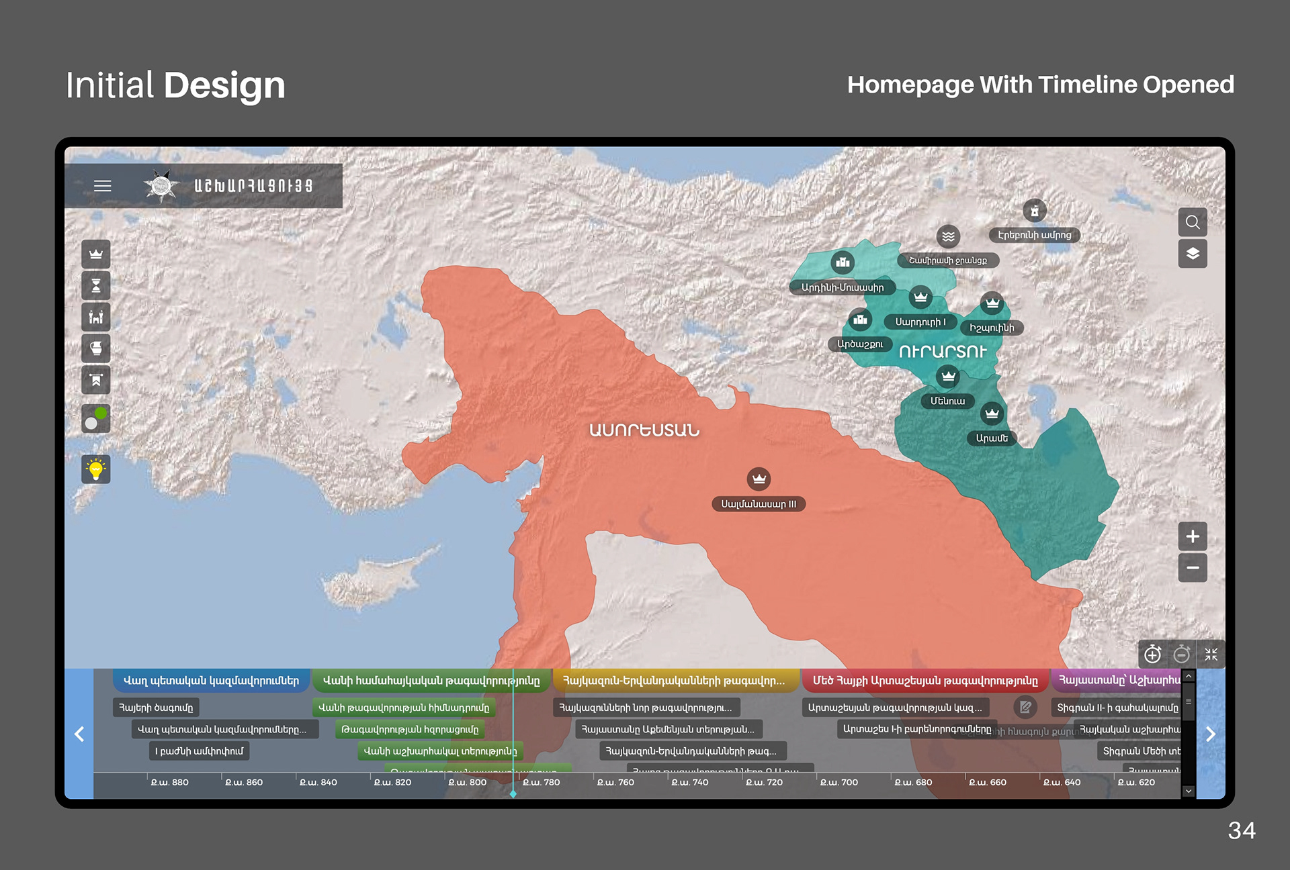The image size is (1290, 870).
Task: Click stopwatch plus timeline zoom-in icon
Action: point(1153,654)
